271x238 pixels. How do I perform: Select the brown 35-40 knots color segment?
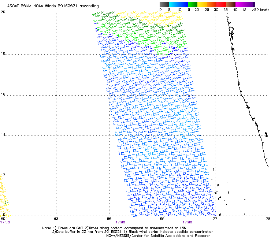(231, 4)
